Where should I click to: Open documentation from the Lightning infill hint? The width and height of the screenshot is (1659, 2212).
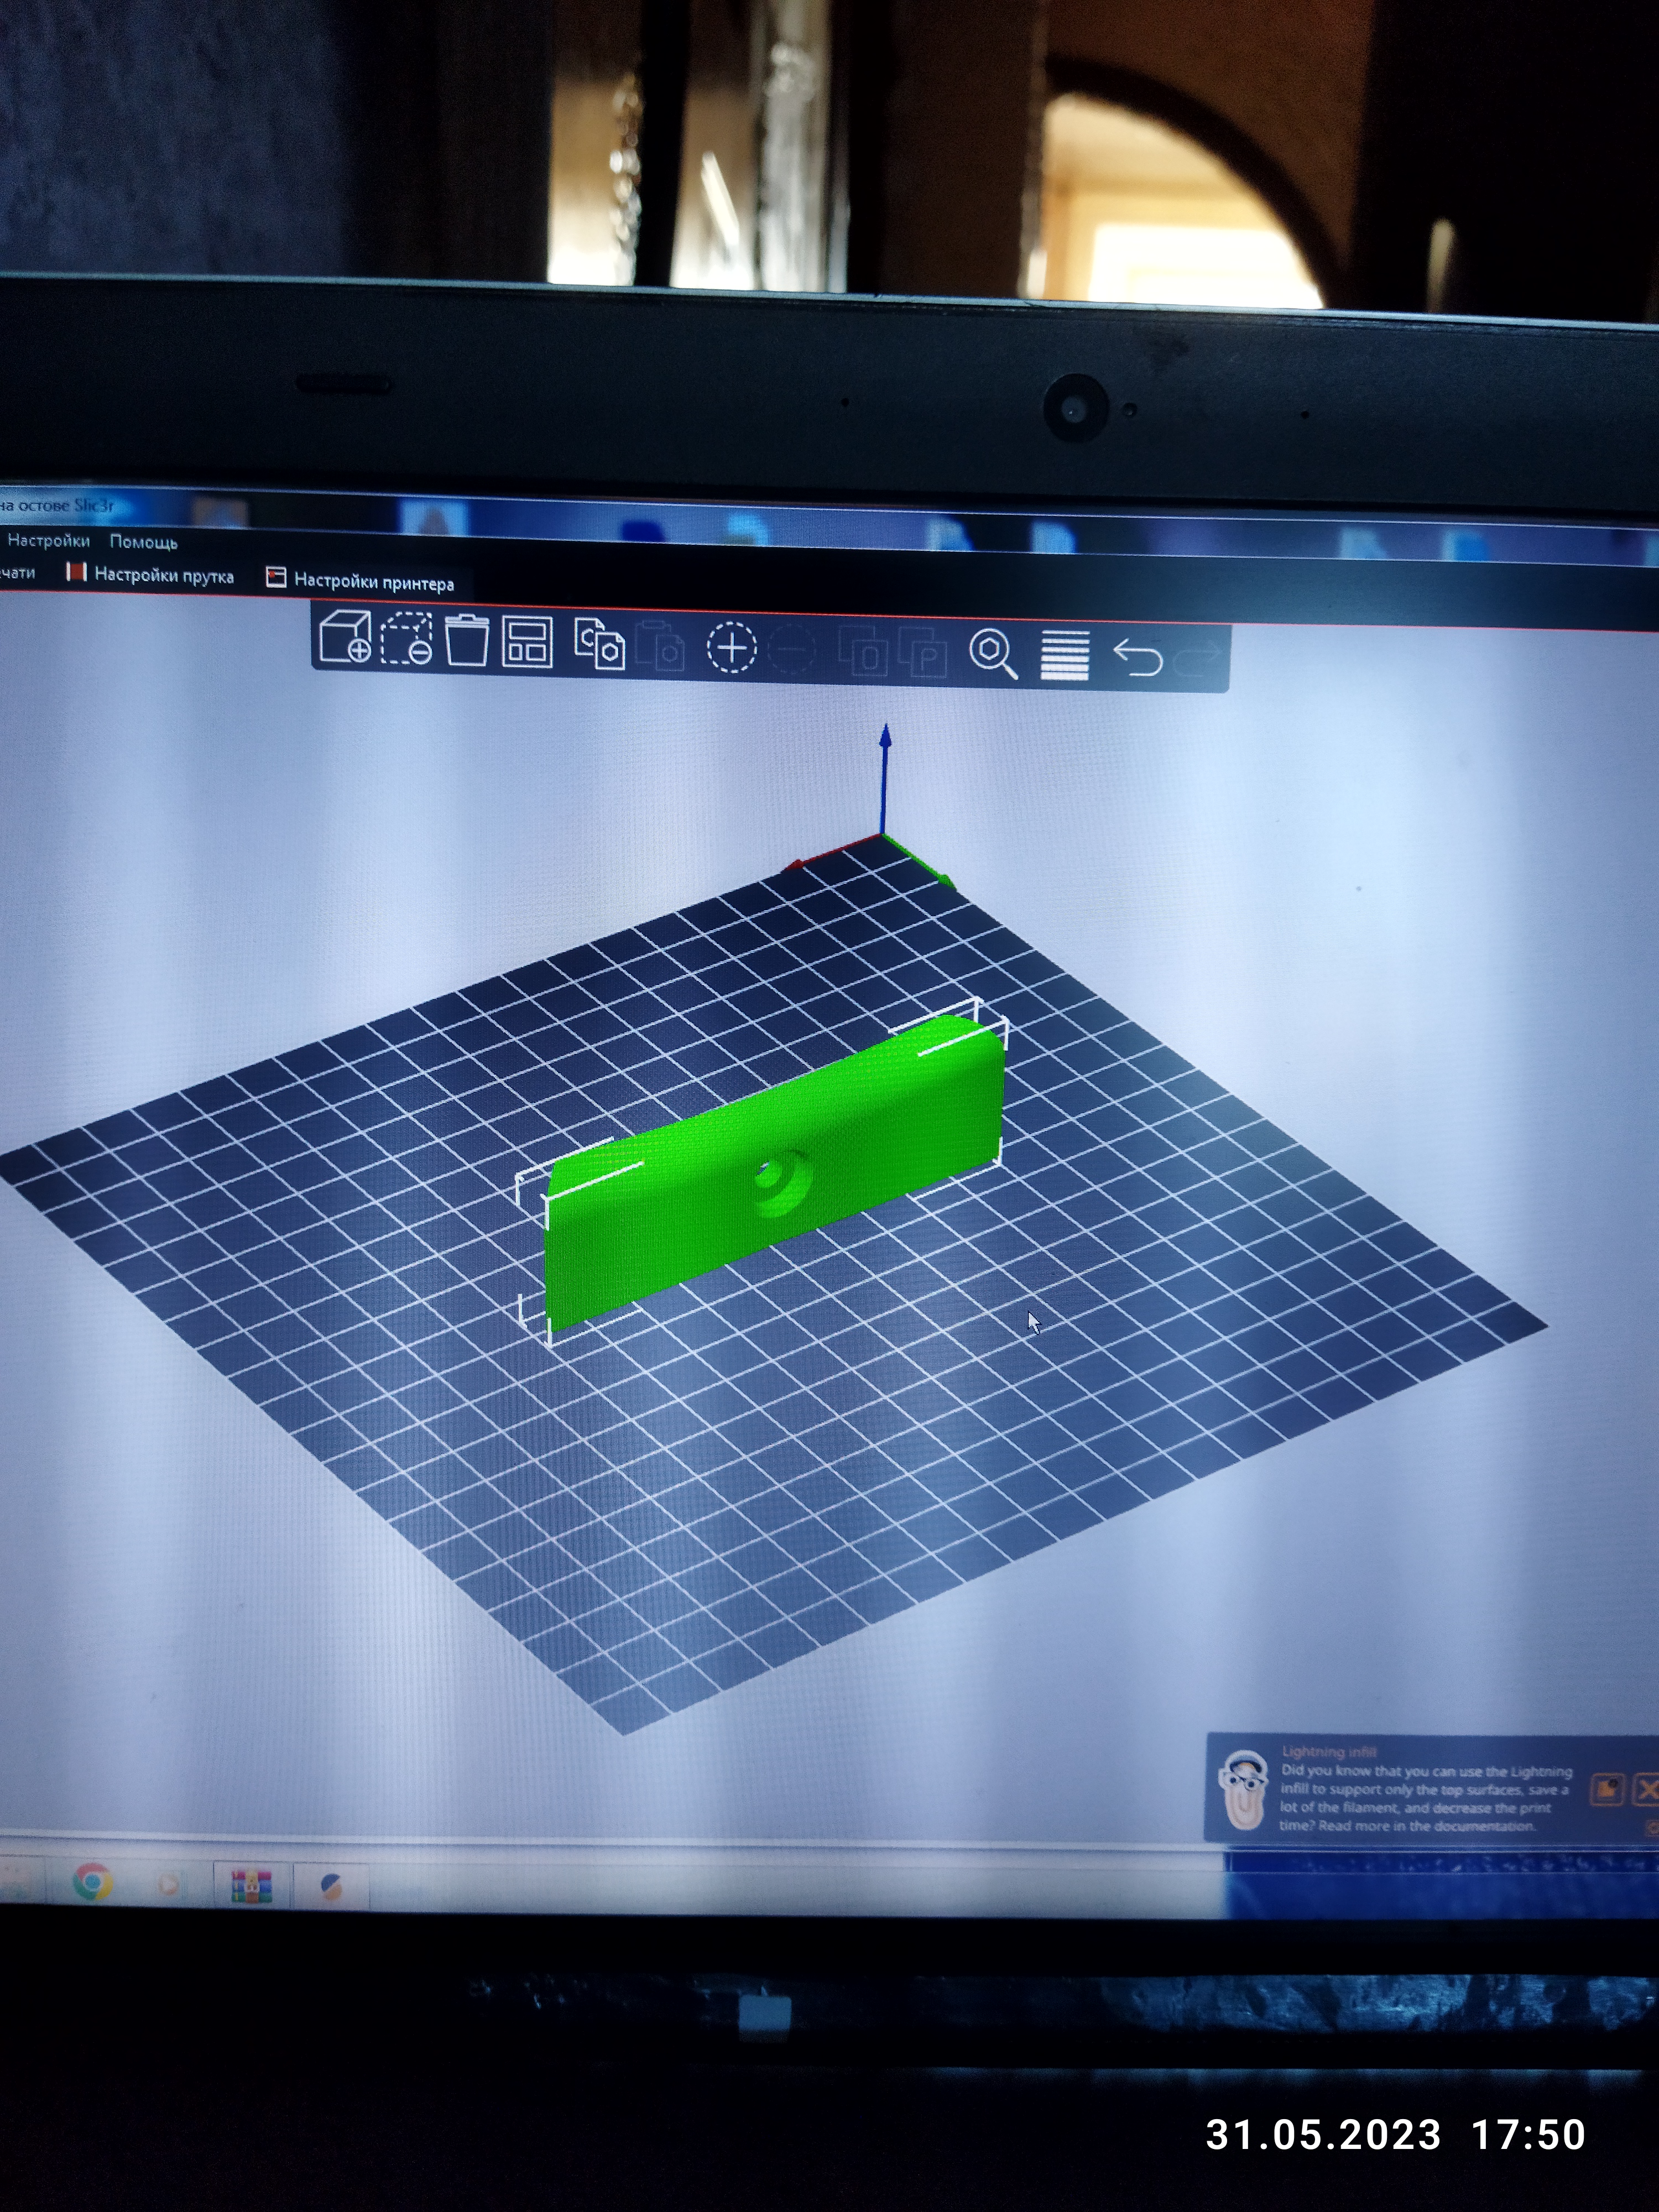[1606, 1789]
